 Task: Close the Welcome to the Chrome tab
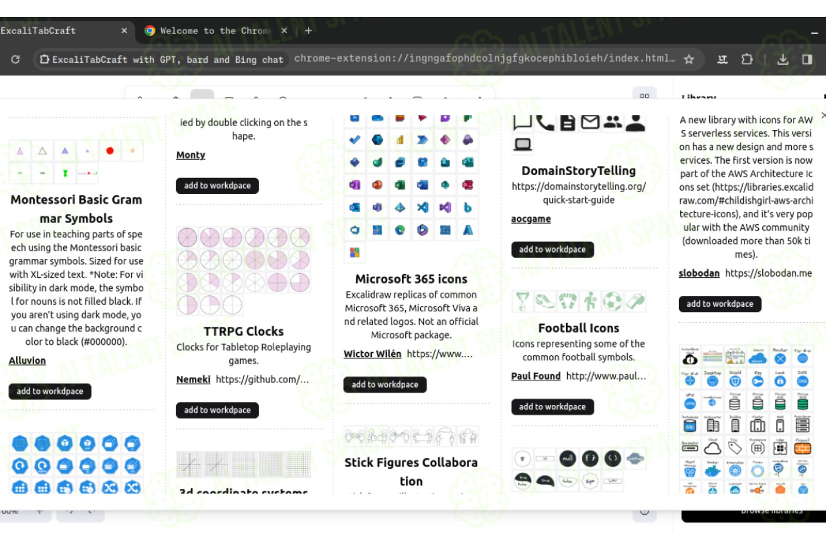pyautogui.click(x=284, y=31)
